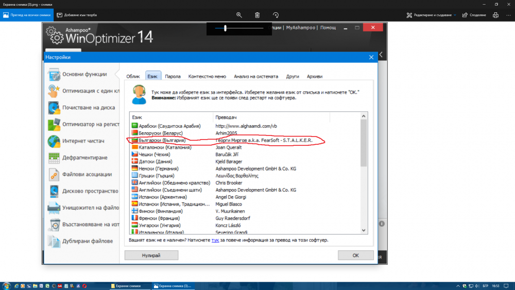Follow the тук link for translation info

pyautogui.click(x=215, y=240)
